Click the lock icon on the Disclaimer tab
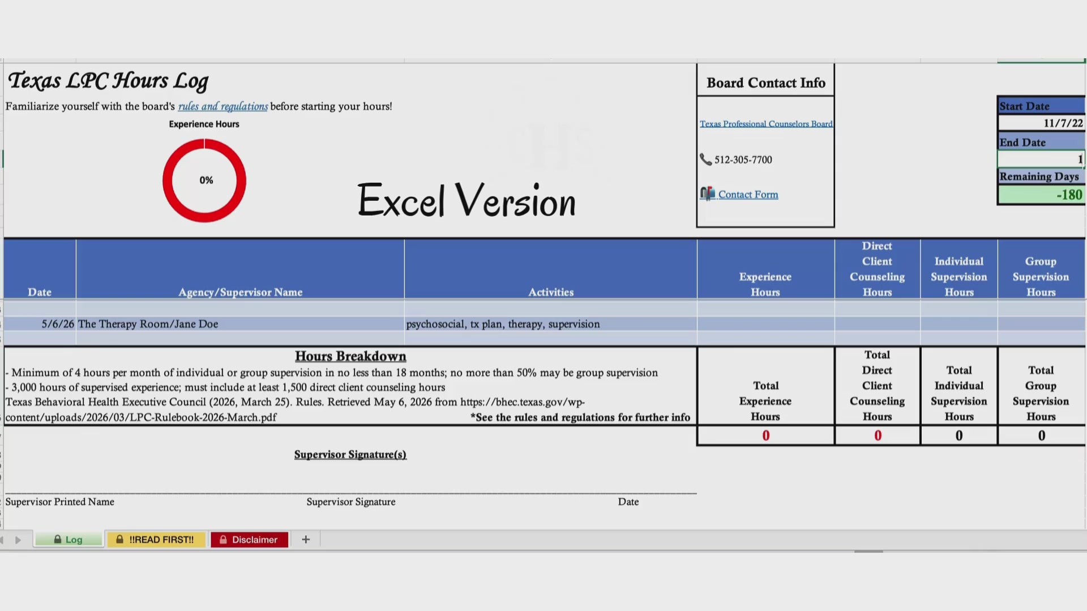1087x611 pixels. coord(223,540)
